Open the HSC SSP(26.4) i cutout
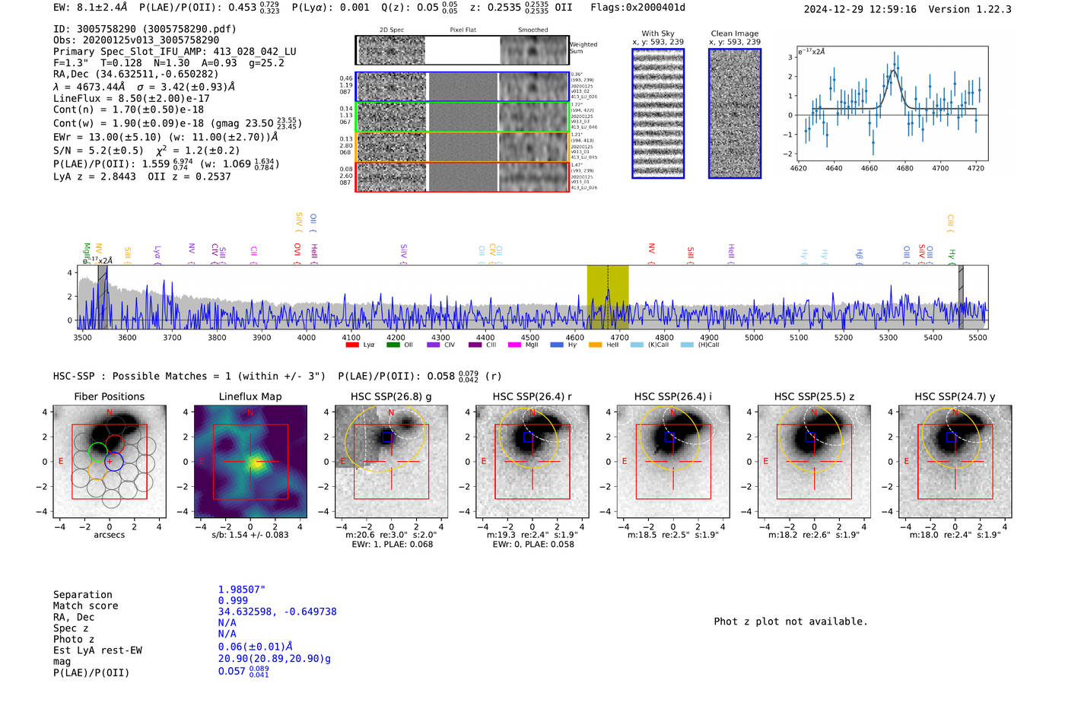This screenshot has width=1065, height=725. (673, 462)
